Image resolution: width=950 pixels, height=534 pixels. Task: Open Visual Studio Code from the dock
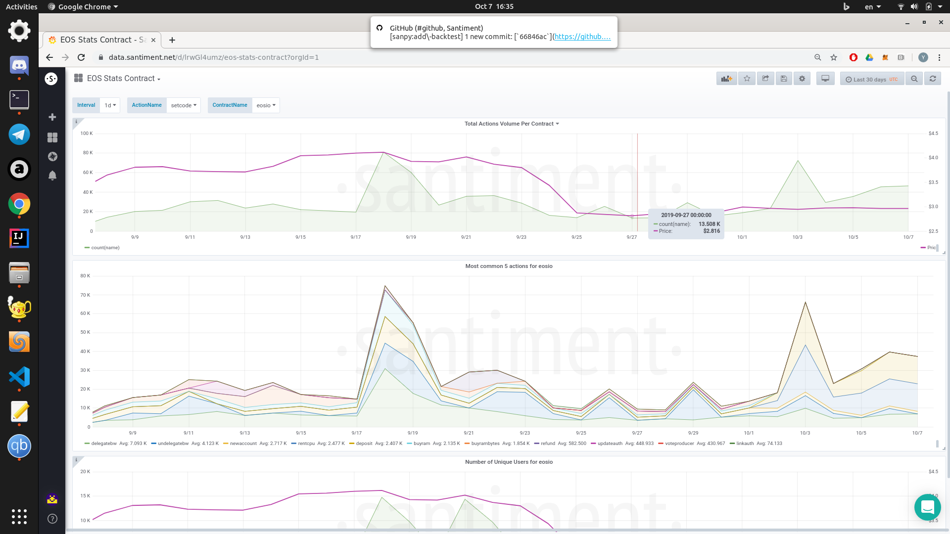tap(19, 377)
